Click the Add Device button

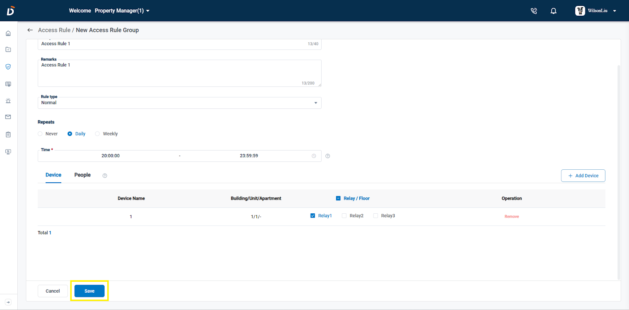pyautogui.click(x=583, y=176)
